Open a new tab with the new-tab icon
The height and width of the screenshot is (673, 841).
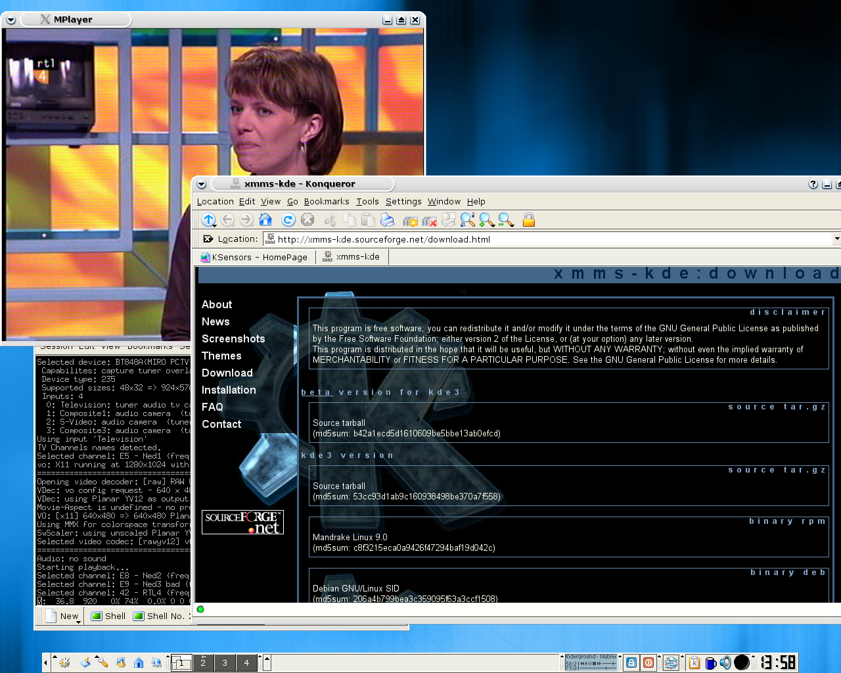tap(411, 220)
